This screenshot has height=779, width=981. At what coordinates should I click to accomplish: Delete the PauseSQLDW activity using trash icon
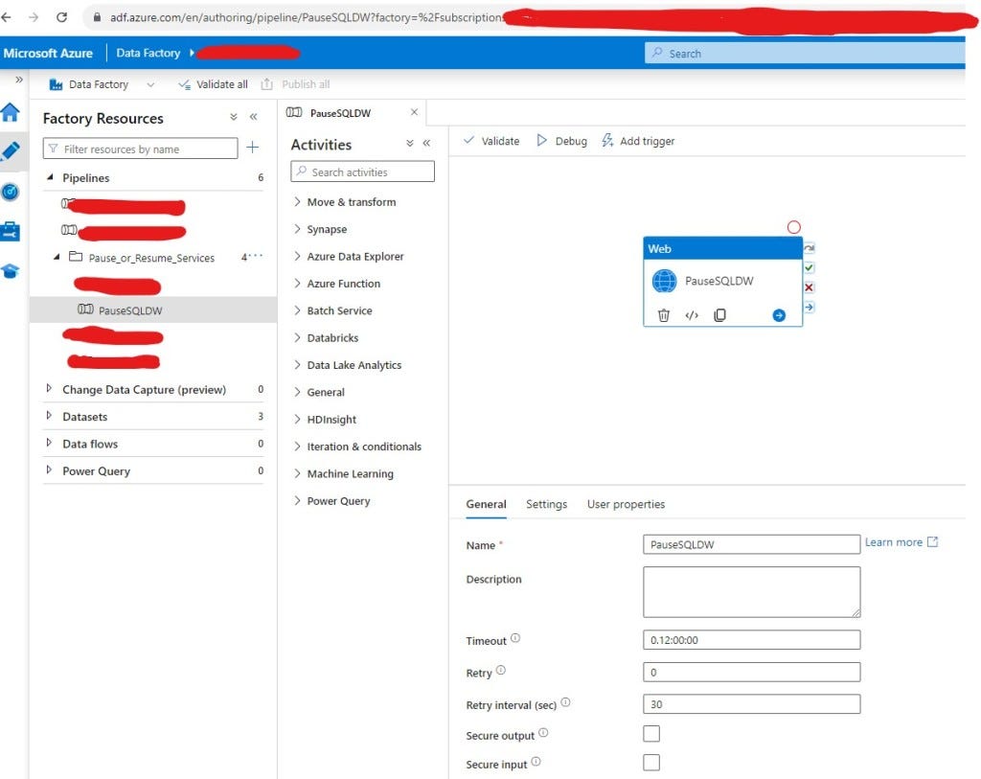663,313
